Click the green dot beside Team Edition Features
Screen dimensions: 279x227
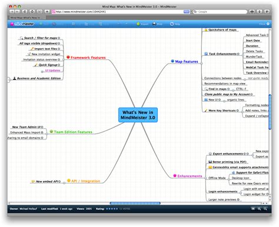coord(51,131)
